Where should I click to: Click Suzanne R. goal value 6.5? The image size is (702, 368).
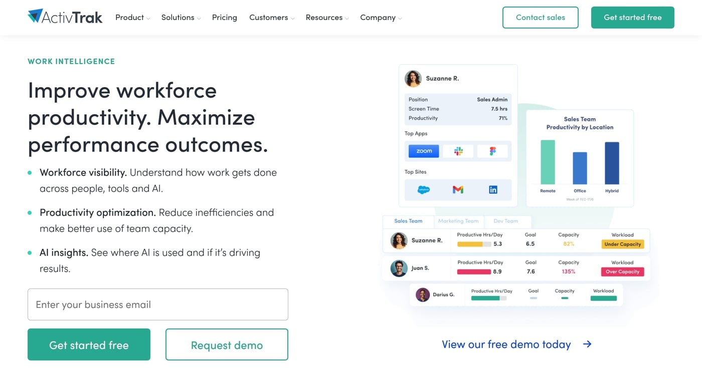click(x=530, y=244)
